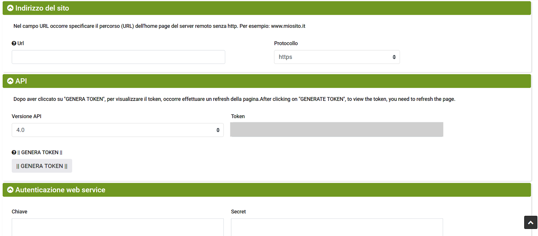Click inside the Url text field
538x236 pixels.
118,57
